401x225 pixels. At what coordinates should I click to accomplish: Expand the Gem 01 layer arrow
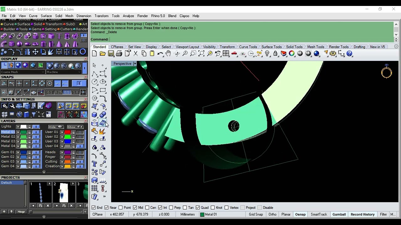(x=18, y=152)
